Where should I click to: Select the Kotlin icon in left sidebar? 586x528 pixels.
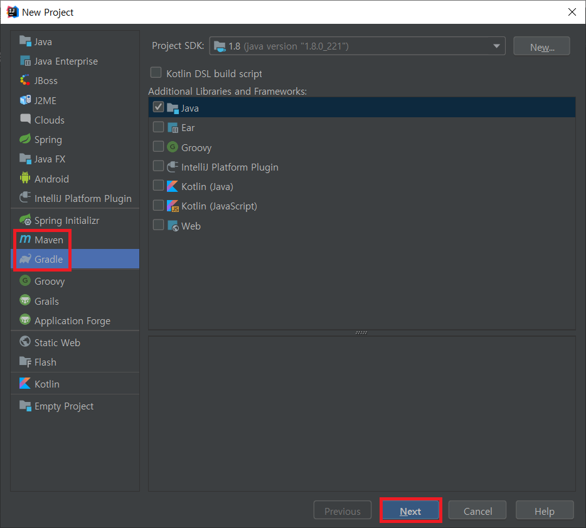tap(25, 383)
